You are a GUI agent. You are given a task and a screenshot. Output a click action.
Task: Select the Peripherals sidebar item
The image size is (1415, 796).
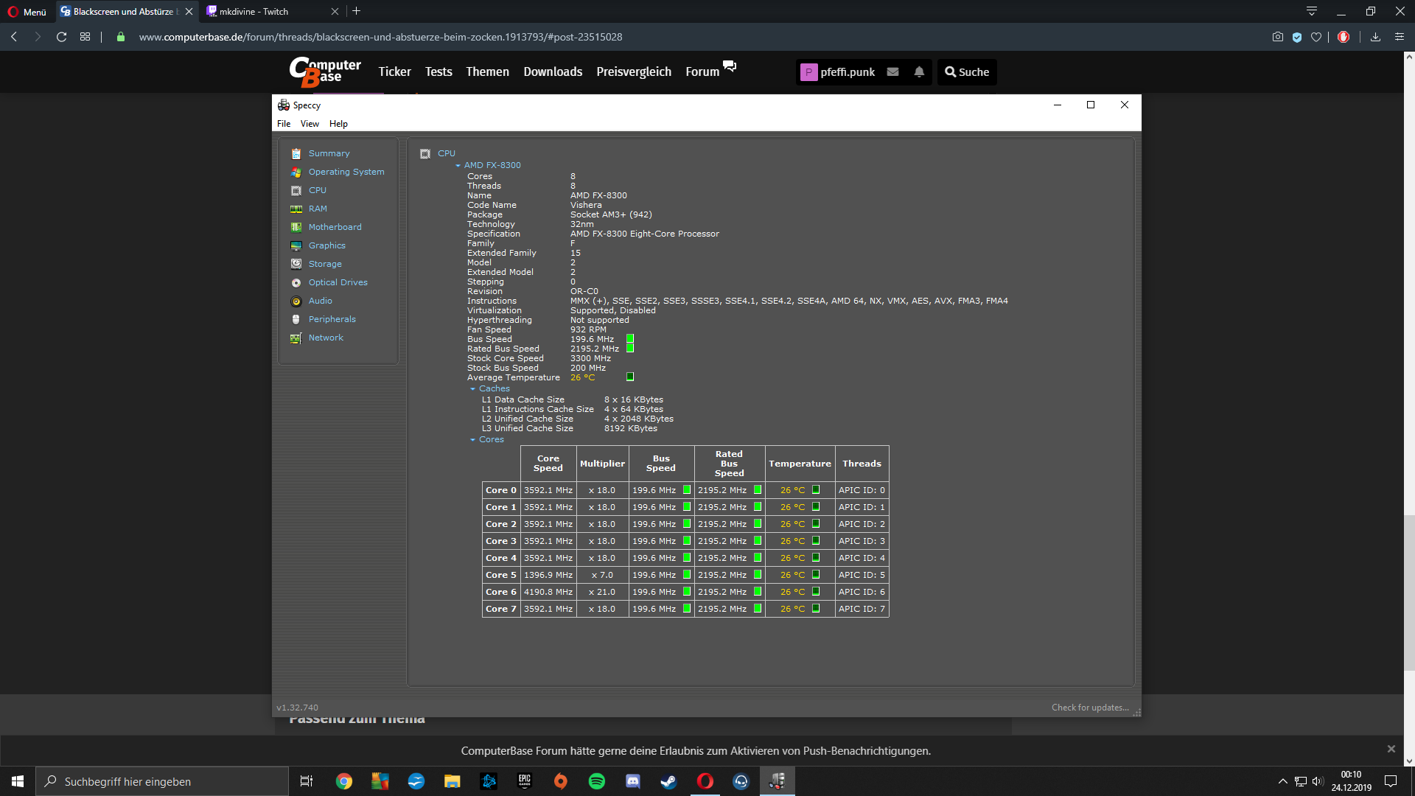(x=332, y=319)
